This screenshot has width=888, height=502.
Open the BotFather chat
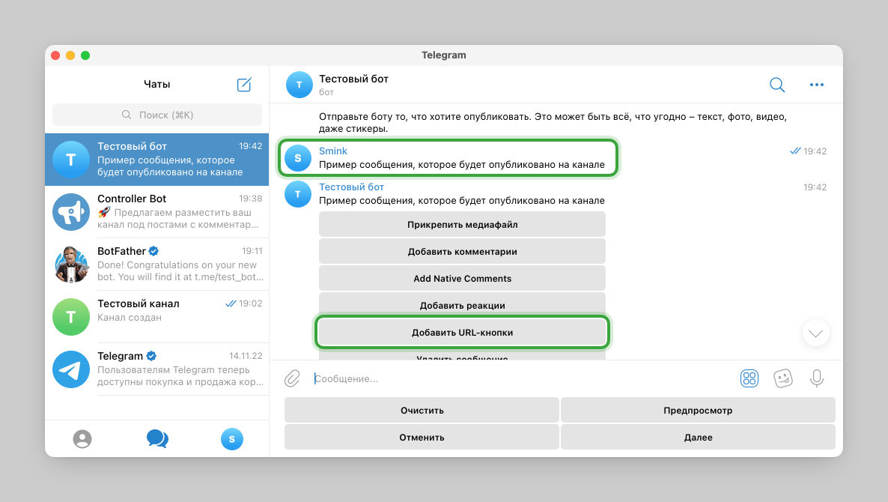click(x=156, y=264)
